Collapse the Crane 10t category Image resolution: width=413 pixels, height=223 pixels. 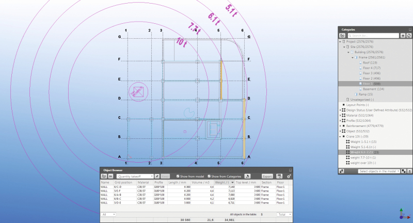[x=340, y=136]
